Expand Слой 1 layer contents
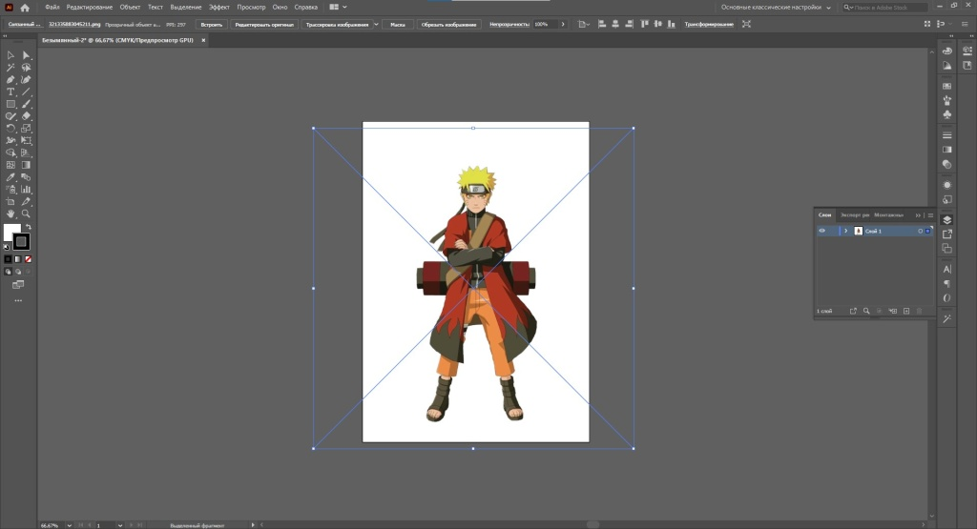This screenshot has width=977, height=529. [x=845, y=231]
